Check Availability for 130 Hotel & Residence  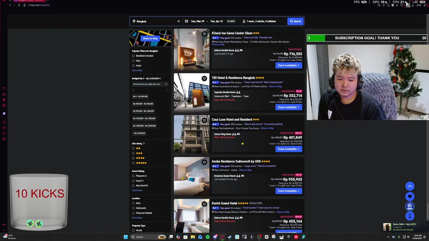(x=289, y=107)
